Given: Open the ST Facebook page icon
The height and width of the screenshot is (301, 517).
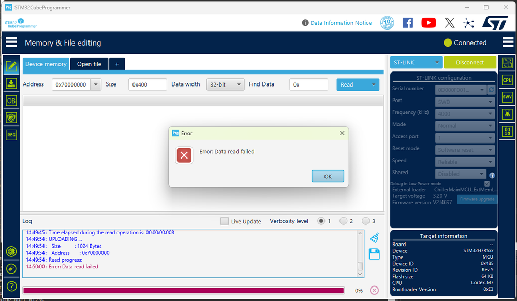Looking at the screenshot, I should (x=407, y=23).
